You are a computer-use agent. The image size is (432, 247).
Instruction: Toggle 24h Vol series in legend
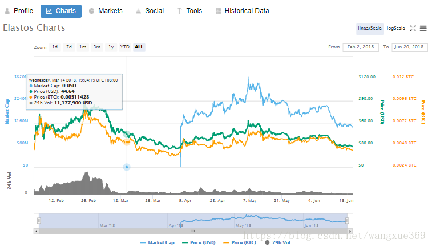[x=277, y=242]
